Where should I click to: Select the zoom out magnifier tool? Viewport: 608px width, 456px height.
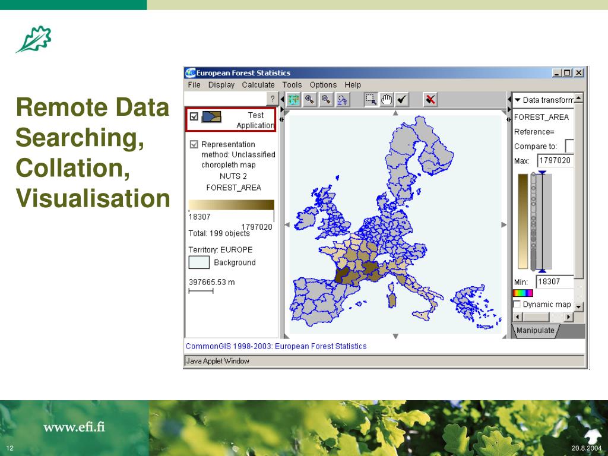(x=326, y=100)
